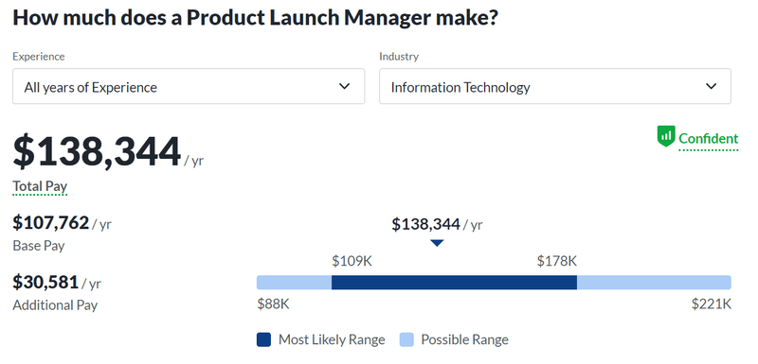Click the Confident label link
The width and height of the screenshot is (758, 364).
(x=708, y=139)
